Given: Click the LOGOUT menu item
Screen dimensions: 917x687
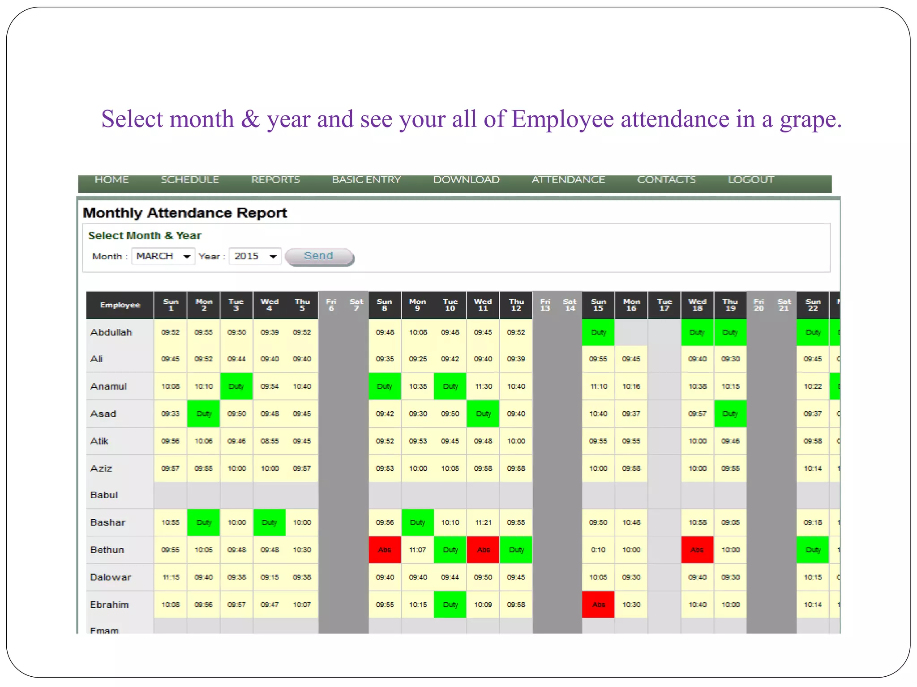Looking at the screenshot, I should pos(751,180).
